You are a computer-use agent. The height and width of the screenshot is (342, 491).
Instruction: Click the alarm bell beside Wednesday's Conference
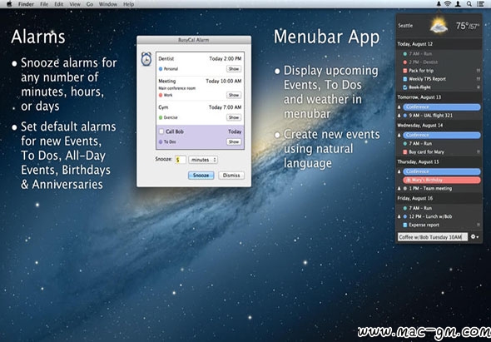tap(399, 136)
